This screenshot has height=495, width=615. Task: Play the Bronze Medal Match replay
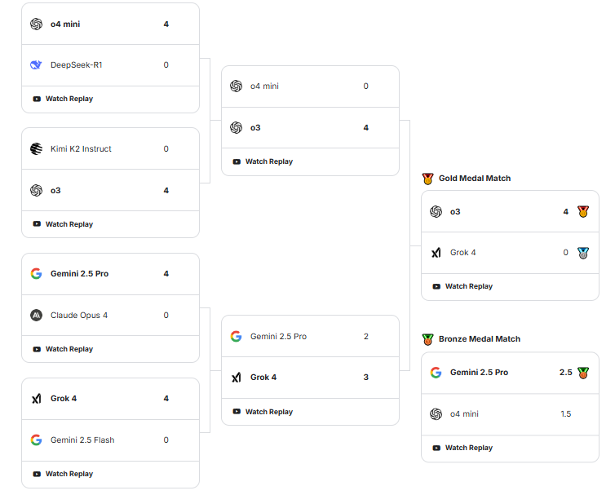(462, 448)
